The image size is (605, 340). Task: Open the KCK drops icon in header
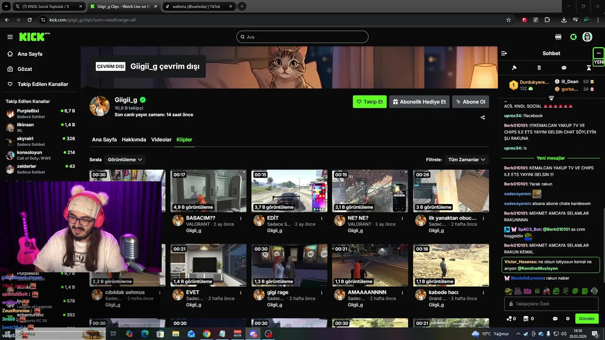point(559,37)
